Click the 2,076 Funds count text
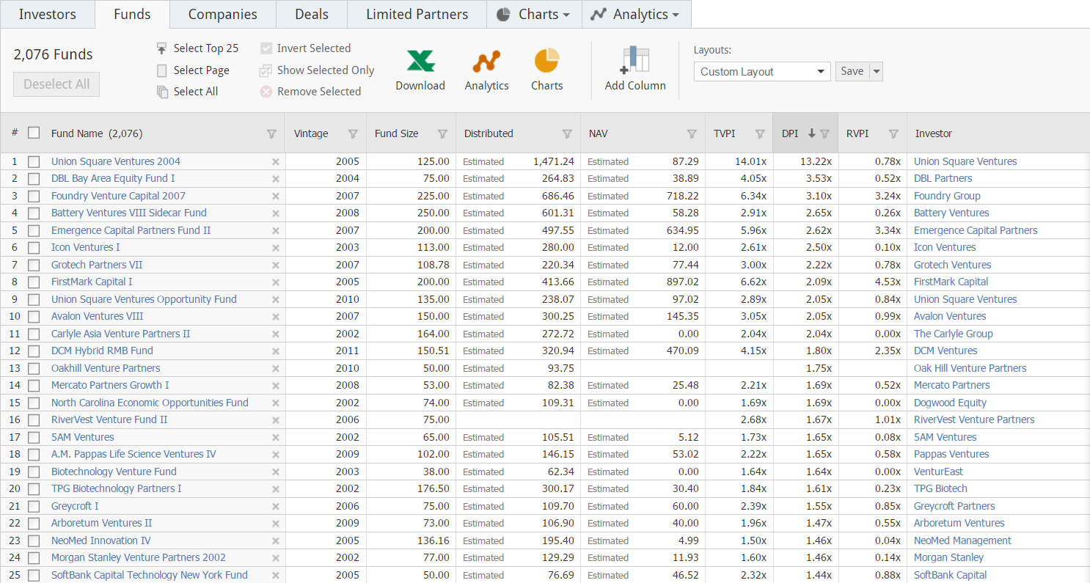Viewport: 1090px width, 583px height. [x=54, y=54]
